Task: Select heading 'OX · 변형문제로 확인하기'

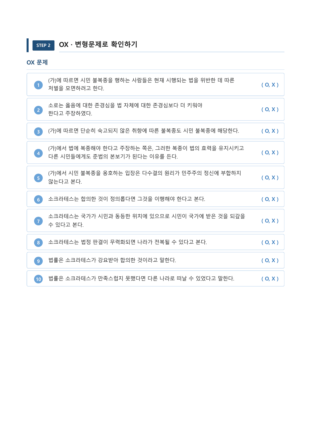Action: coord(98,44)
